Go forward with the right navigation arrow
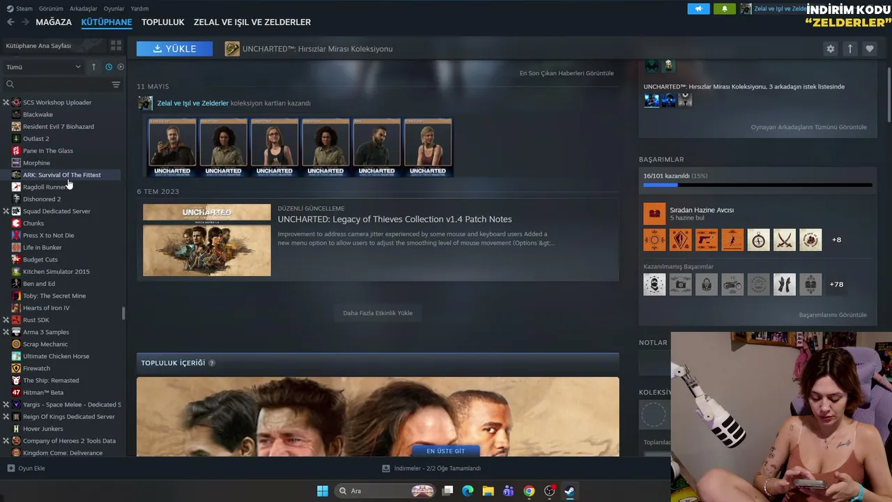Image resolution: width=892 pixels, height=502 pixels. click(x=25, y=22)
